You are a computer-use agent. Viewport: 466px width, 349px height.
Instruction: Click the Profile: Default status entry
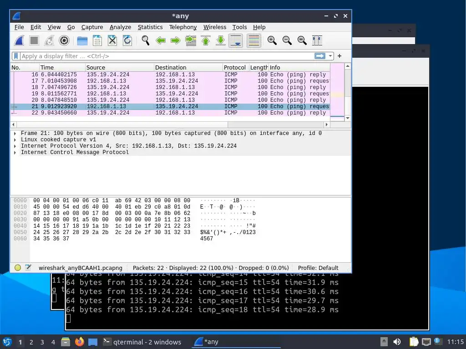click(318, 268)
